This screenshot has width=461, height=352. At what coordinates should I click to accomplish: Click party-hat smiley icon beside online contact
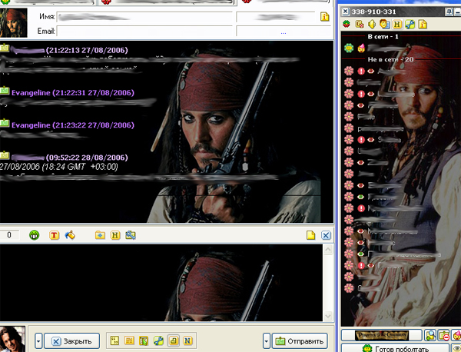(361, 48)
